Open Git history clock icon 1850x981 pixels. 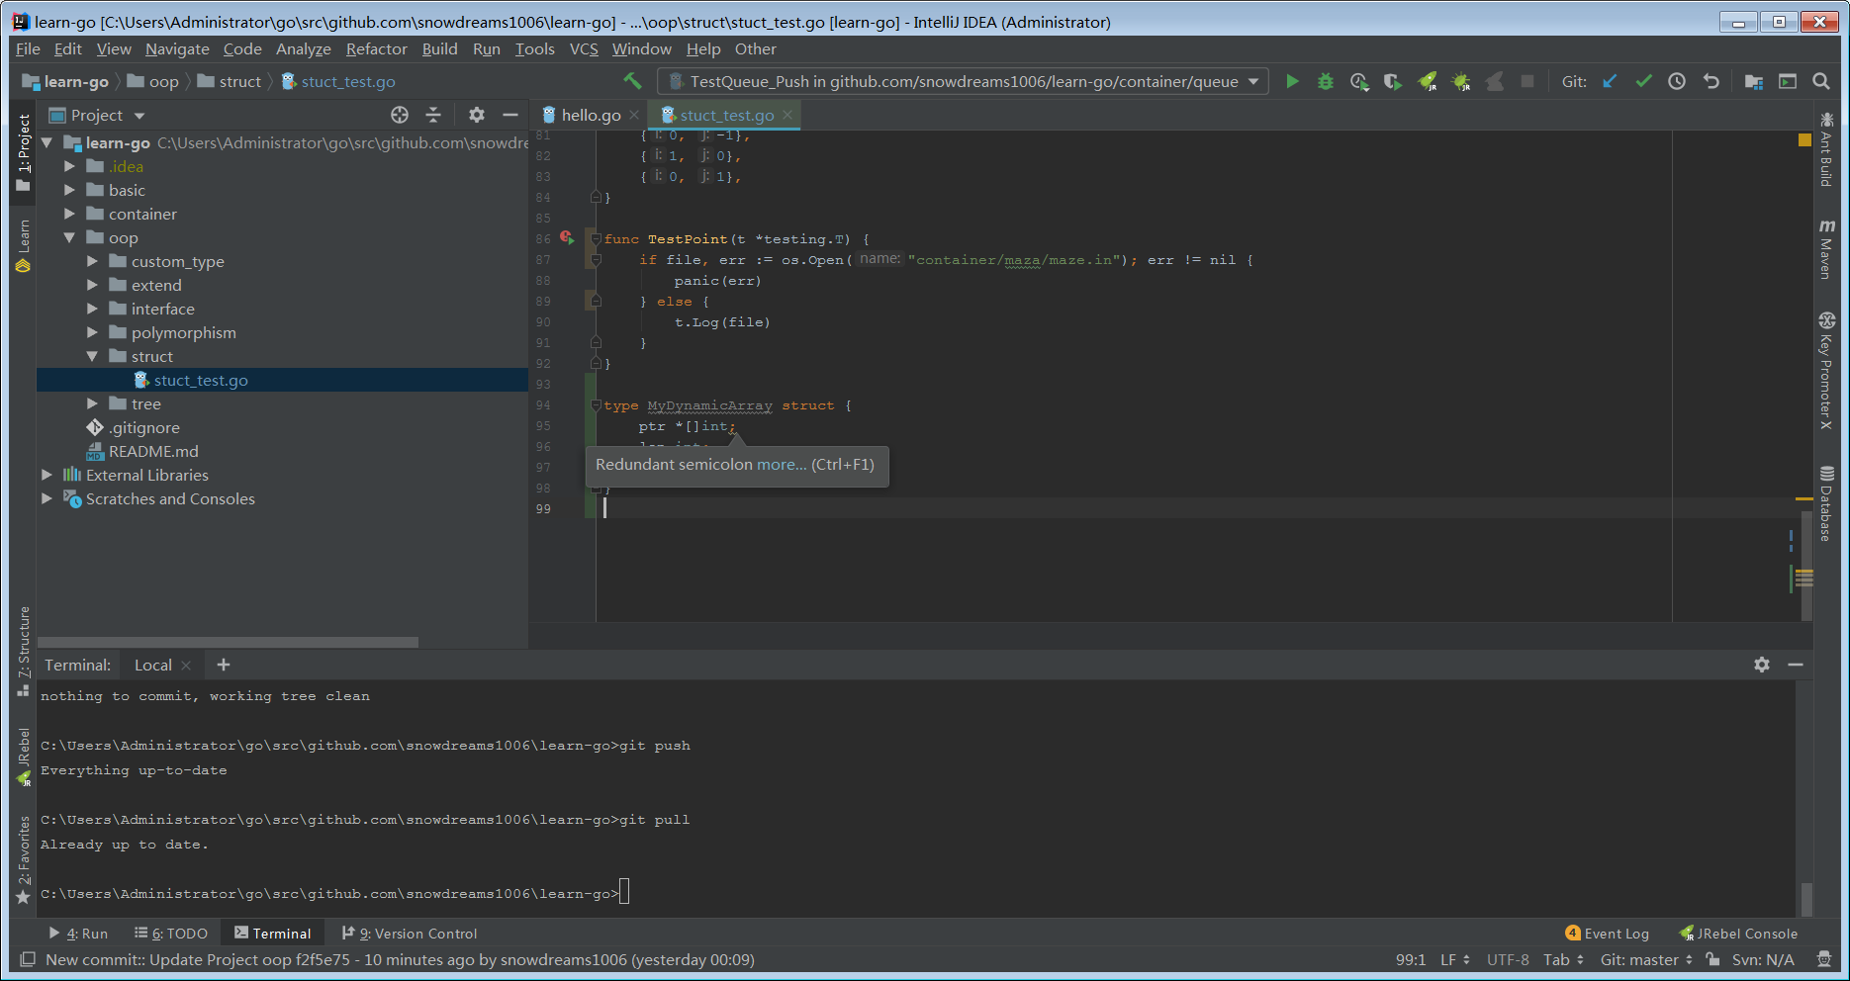click(x=1677, y=82)
